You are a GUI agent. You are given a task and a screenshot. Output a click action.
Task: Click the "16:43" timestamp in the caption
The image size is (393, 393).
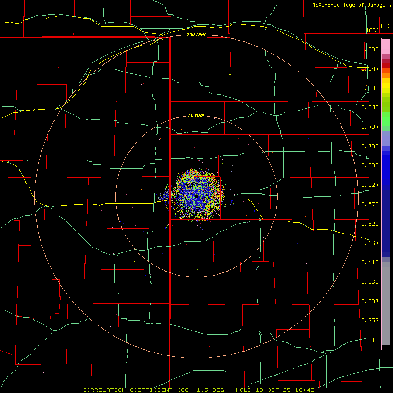pyautogui.click(x=304, y=390)
